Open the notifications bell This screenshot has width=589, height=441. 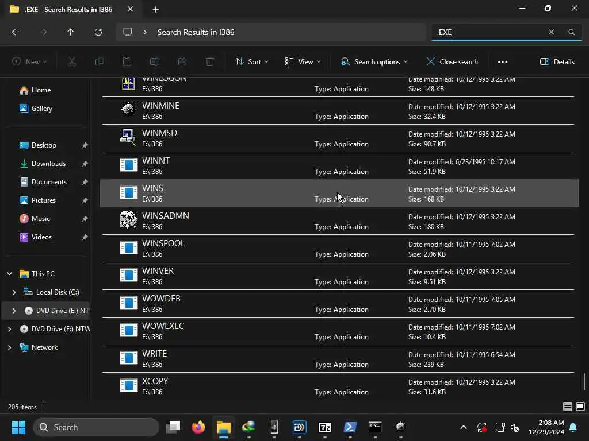point(573,427)
